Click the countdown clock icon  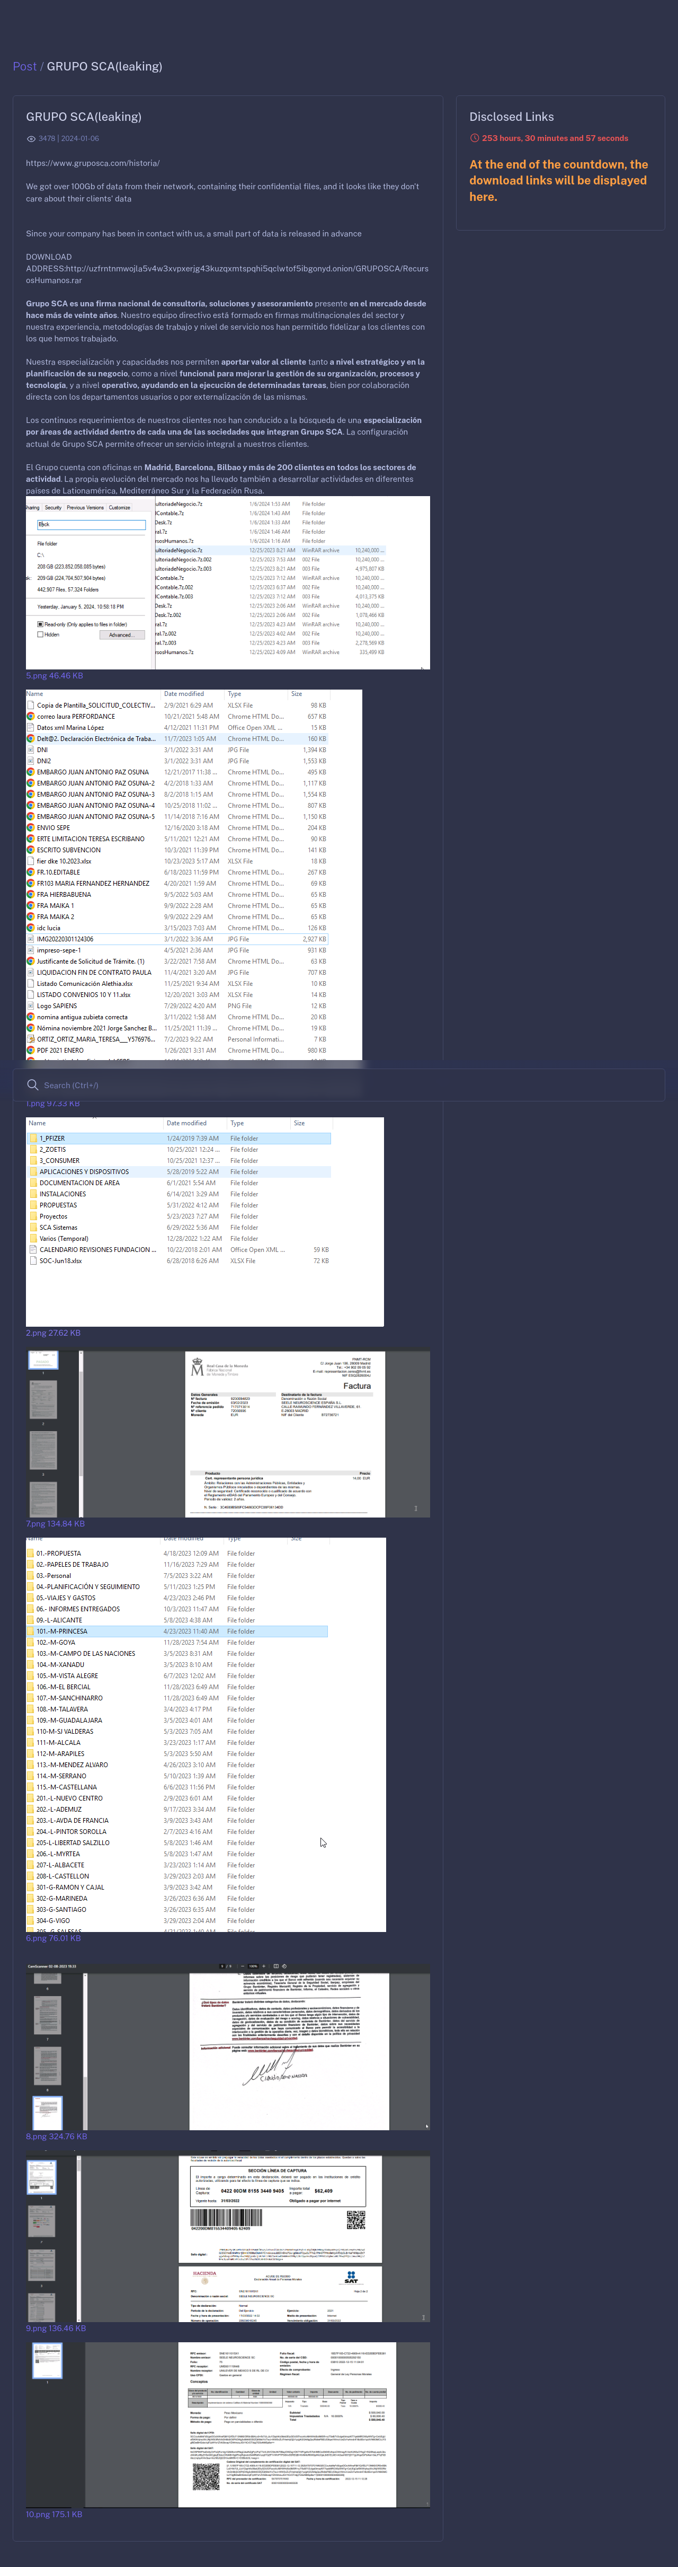coord(475,138)
